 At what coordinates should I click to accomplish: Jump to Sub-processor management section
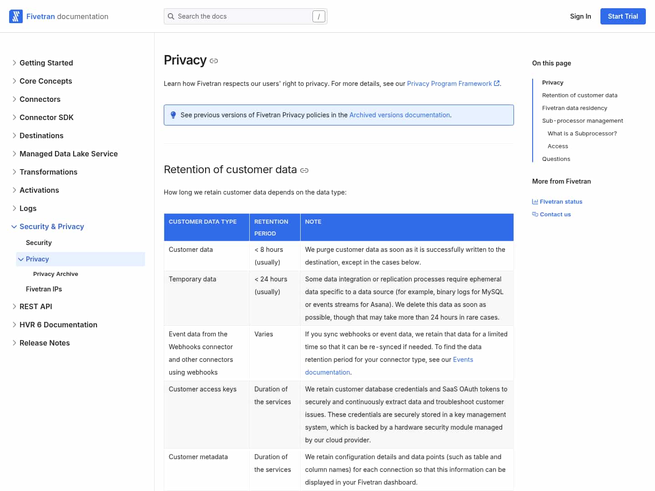point(583,120)
